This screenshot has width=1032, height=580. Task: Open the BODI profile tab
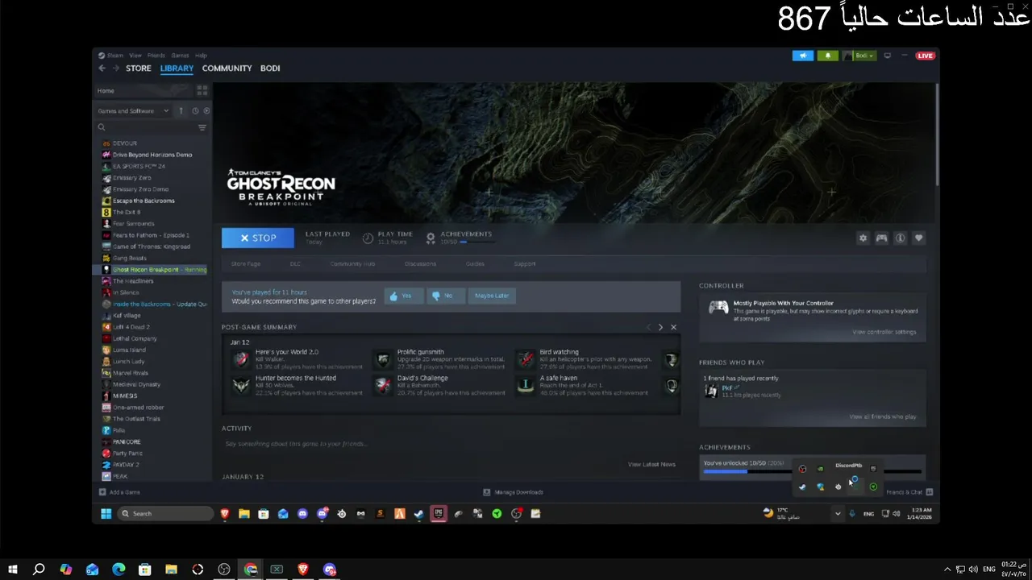point(270,68)
